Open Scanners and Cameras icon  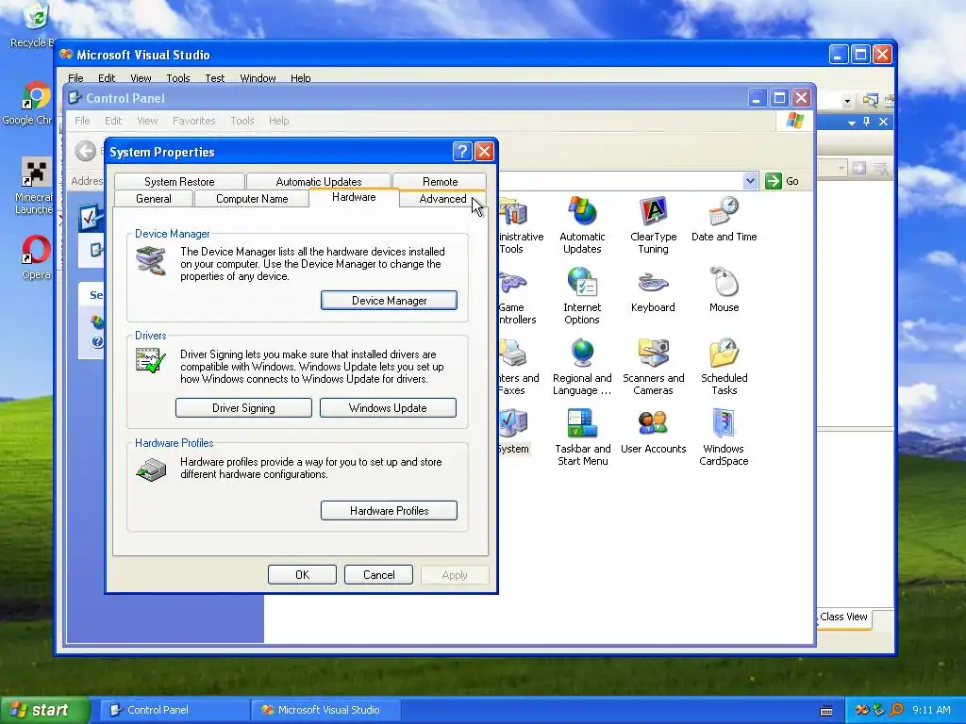click(x=653, y=367)
